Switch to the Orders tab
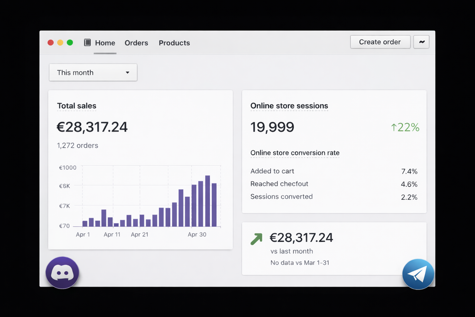This screenshot has height=317, width=475. coord(136,43)
